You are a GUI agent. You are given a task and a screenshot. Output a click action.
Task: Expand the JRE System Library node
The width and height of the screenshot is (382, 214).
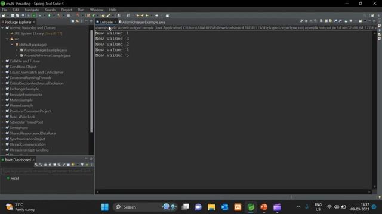(x=7, y=33)
